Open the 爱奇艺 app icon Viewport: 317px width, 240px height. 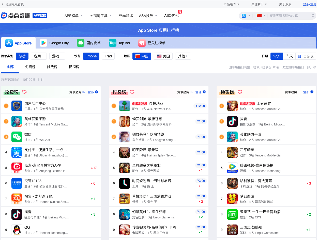232,214
